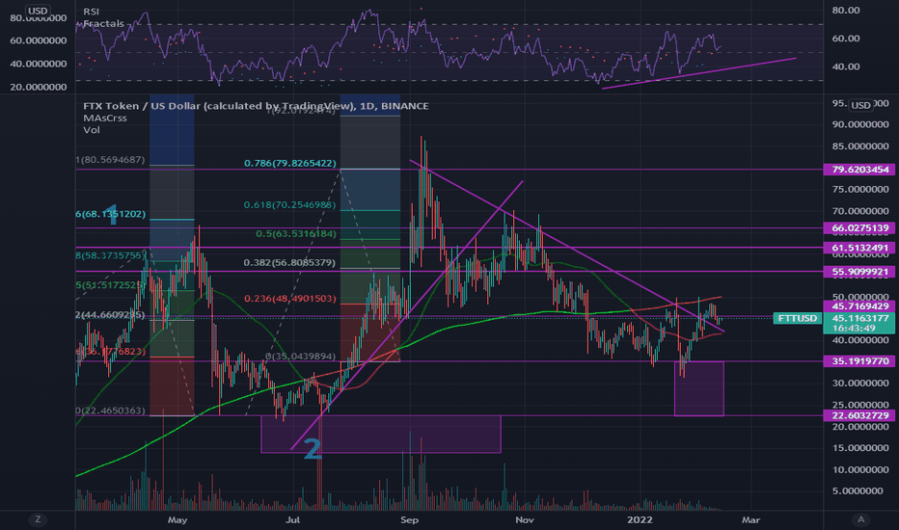Click the 16:43:49 bar countdown

(854, 329)
